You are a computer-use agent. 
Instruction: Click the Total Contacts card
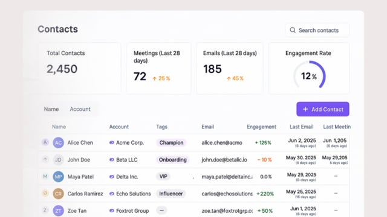pyautogui.click(x=79, y=68)
